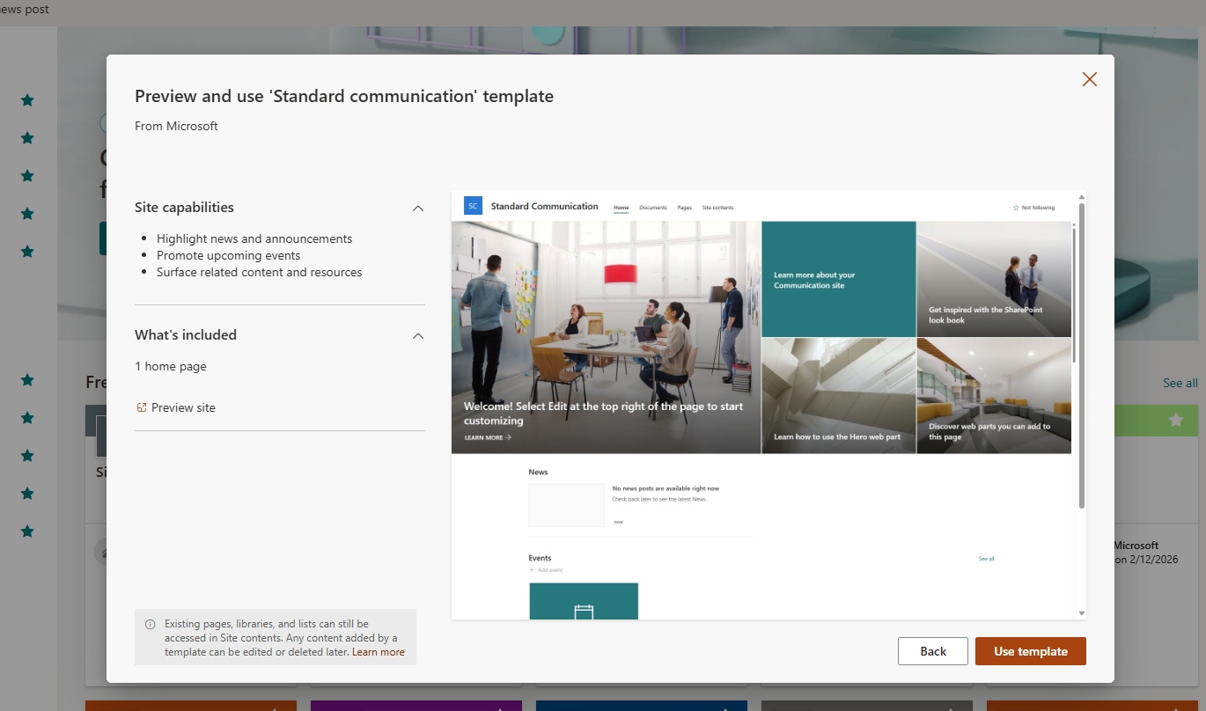1206x711 pixels.
Task: Select the Home tab in preview
Action: coord(621,208)
